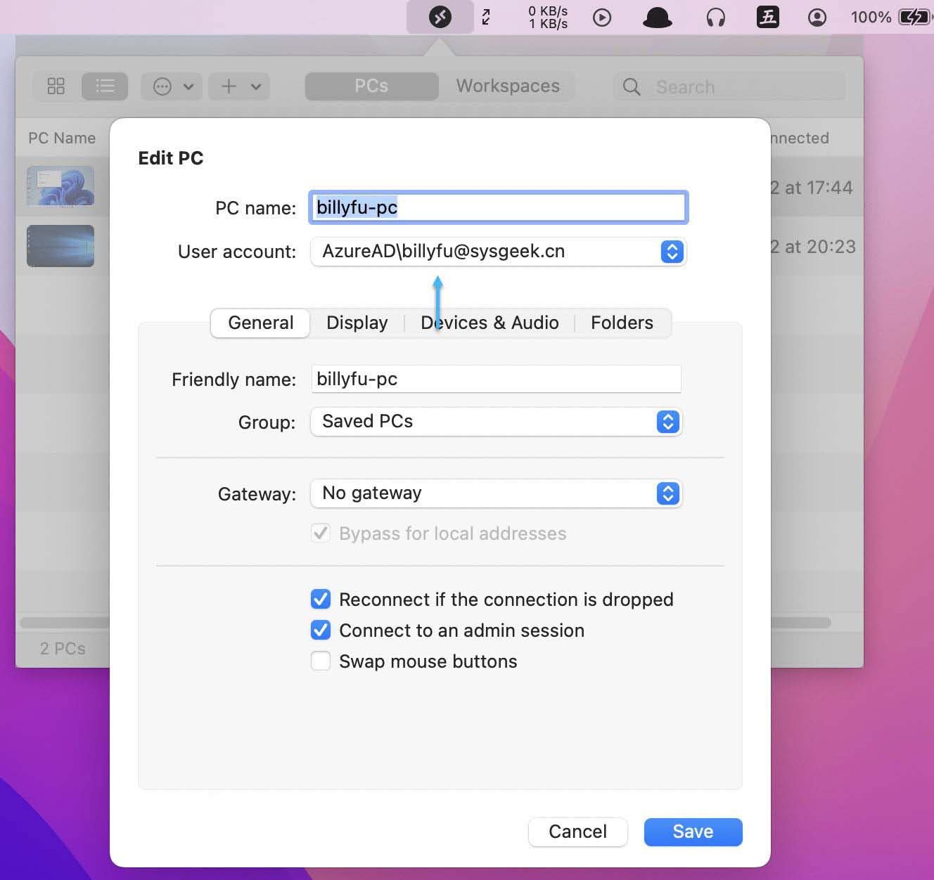
Task: Open the User account dropdown
Action: (497, 252)
